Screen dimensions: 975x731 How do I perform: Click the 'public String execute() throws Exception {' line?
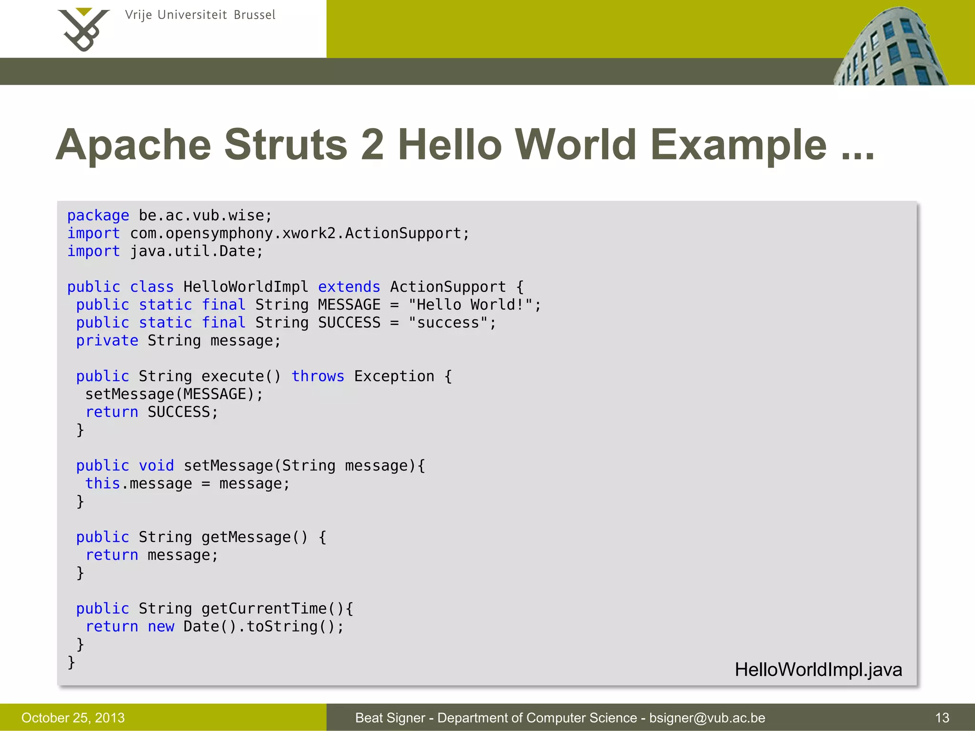click(x=264, y=376)
